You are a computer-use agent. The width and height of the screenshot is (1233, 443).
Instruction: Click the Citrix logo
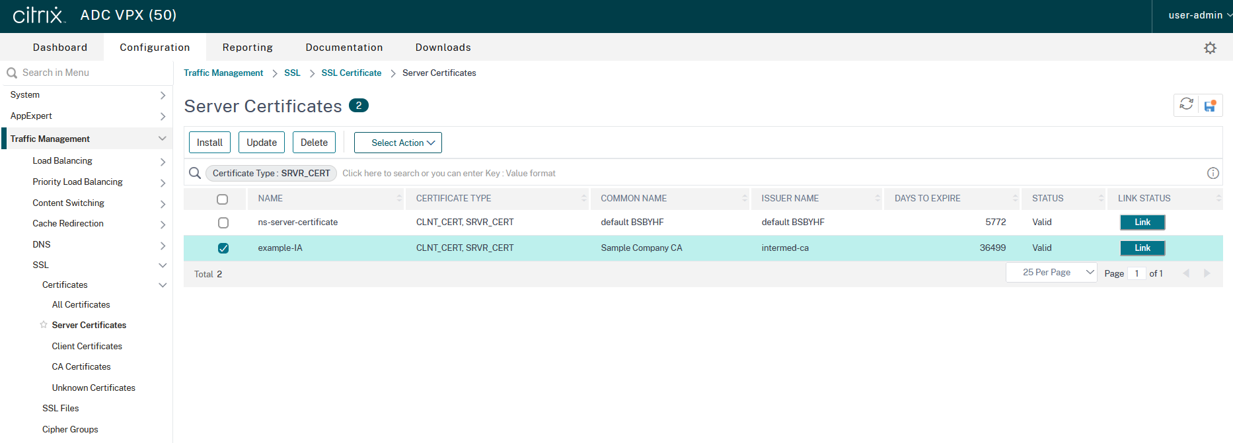click(x=39, y=15)
